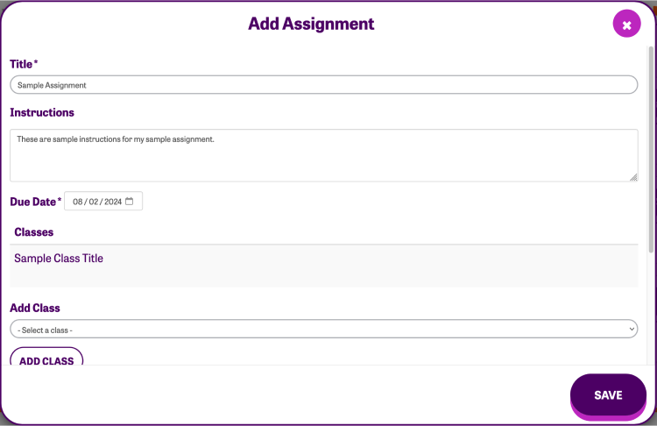Click the ADD CLASS button
Viewport: 657px width, 426px height.
(x=46, y=357)
